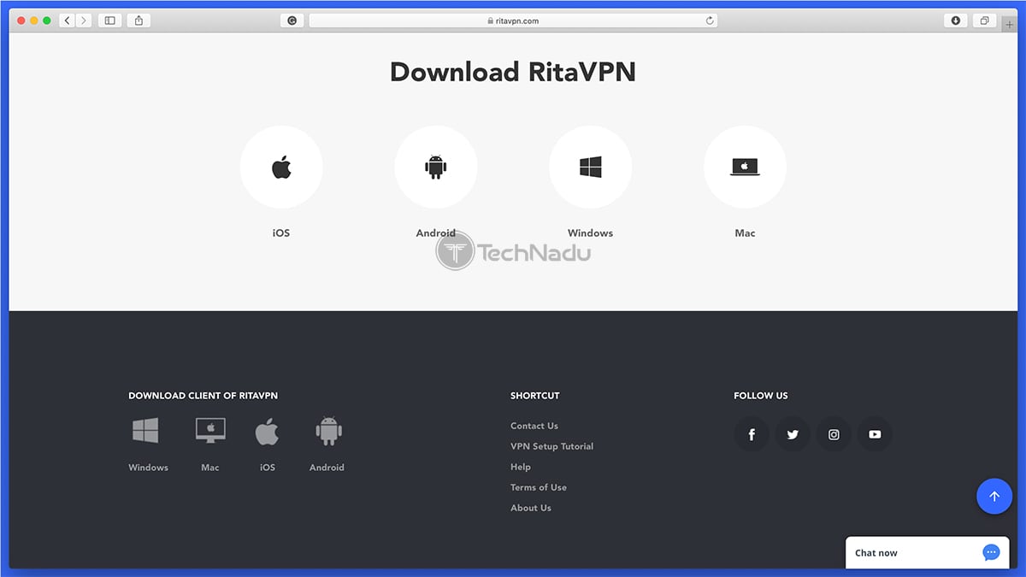Open the Terms of Use link

539,487
